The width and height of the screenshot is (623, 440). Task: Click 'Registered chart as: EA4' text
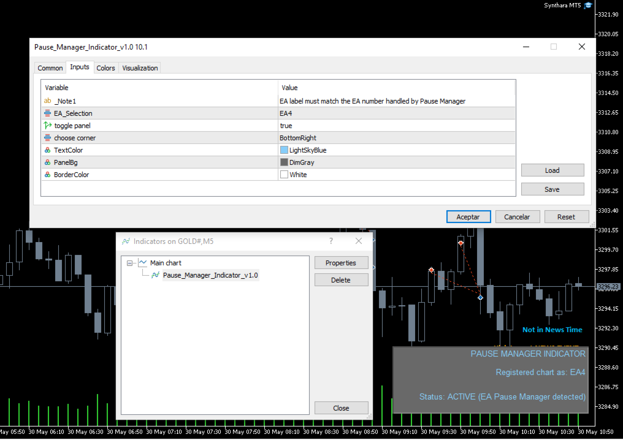[540, 373]
